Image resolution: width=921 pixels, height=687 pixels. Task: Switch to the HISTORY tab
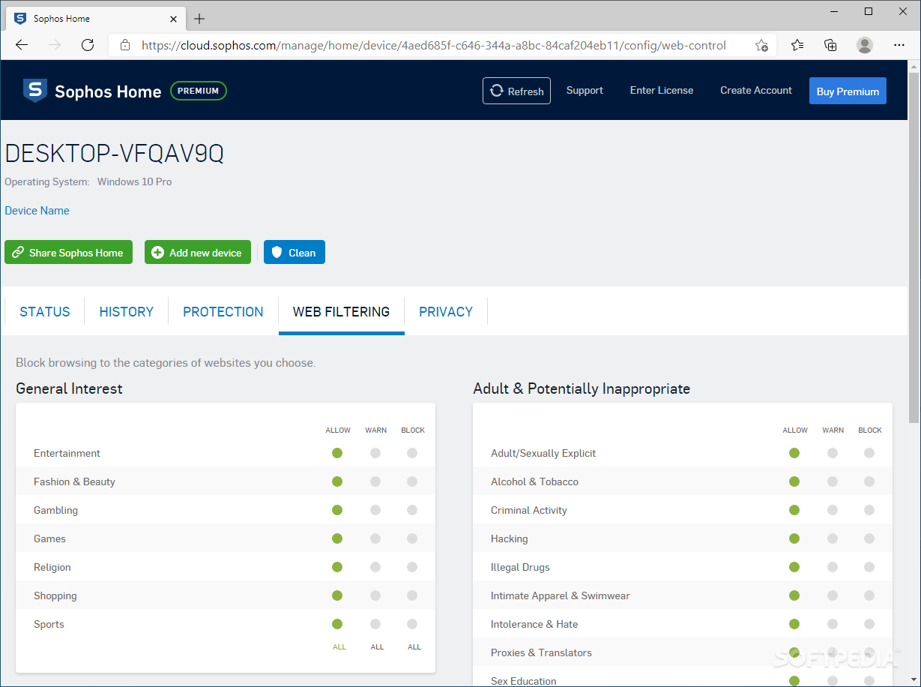[127, 312]
